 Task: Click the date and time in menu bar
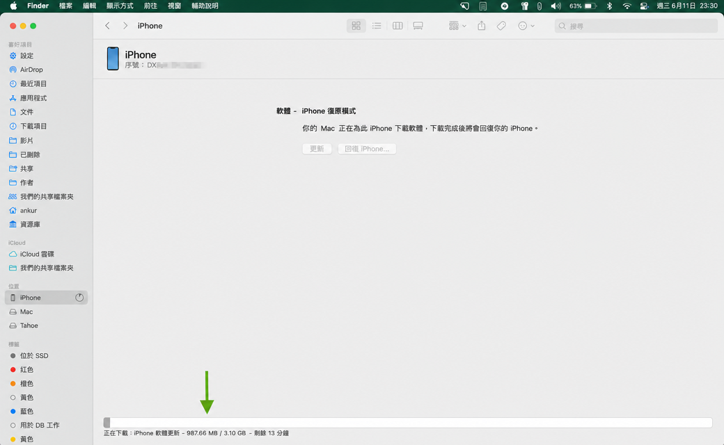click(x=687, y=6)
